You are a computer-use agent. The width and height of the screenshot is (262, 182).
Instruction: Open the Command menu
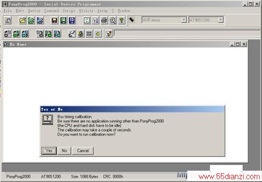click(x=52, y=11)
